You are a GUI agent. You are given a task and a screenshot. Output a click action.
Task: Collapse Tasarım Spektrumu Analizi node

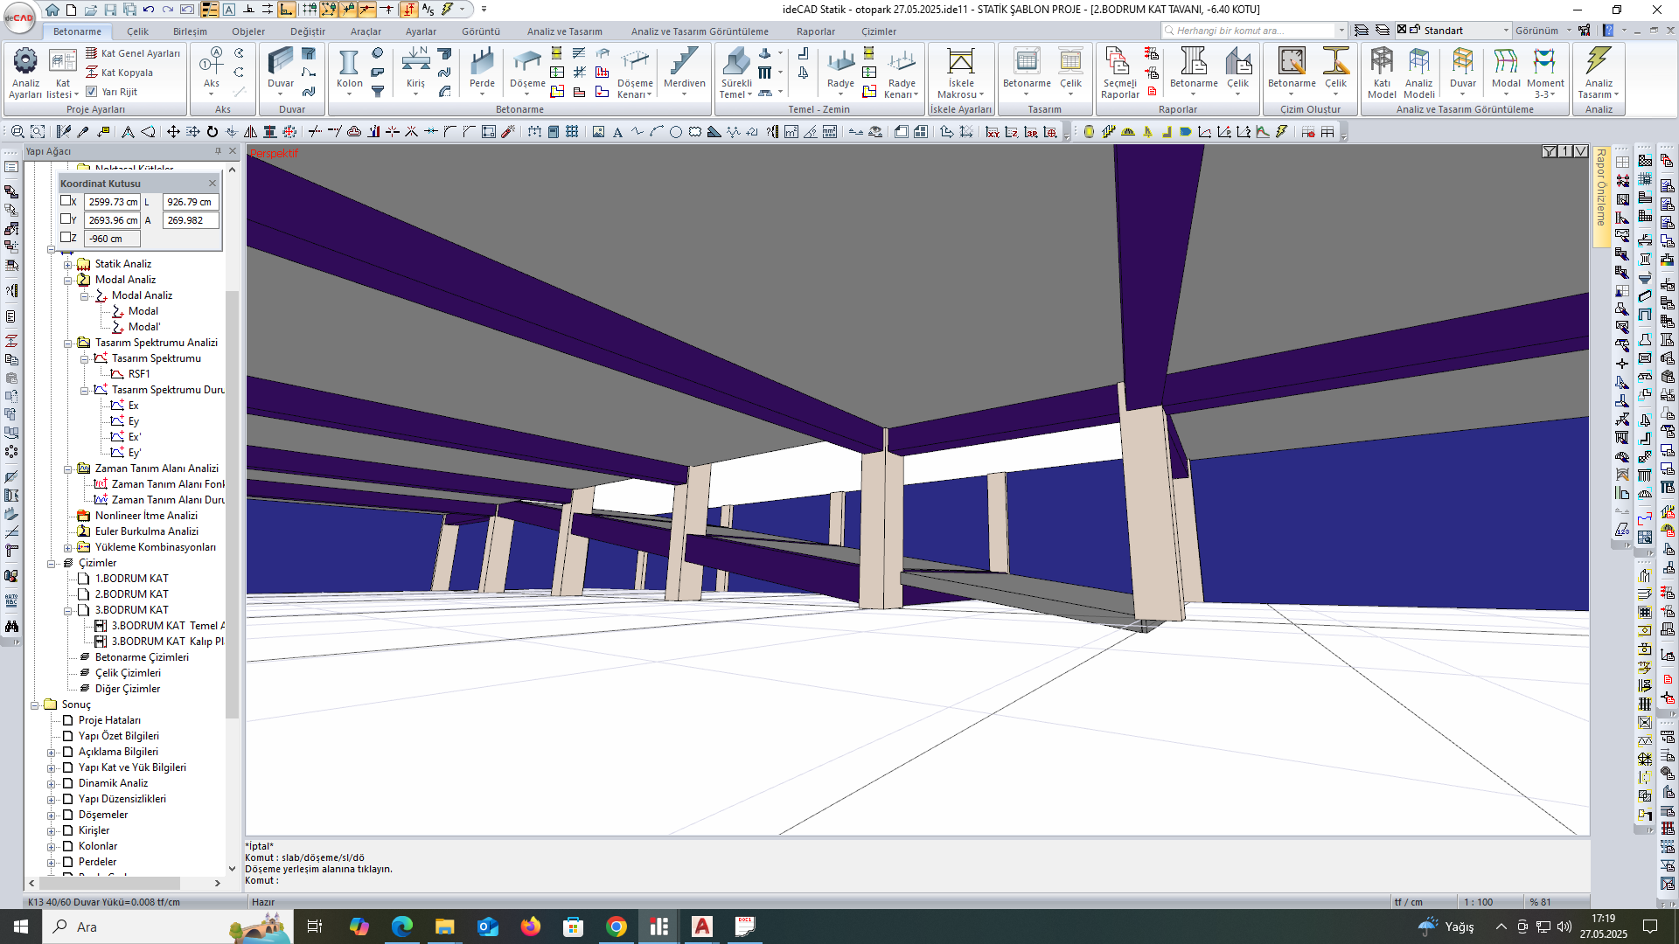(67, 343)
